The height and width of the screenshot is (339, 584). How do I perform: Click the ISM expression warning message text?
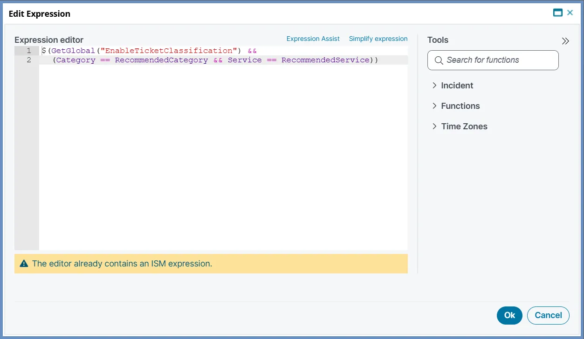click(122, 264)
